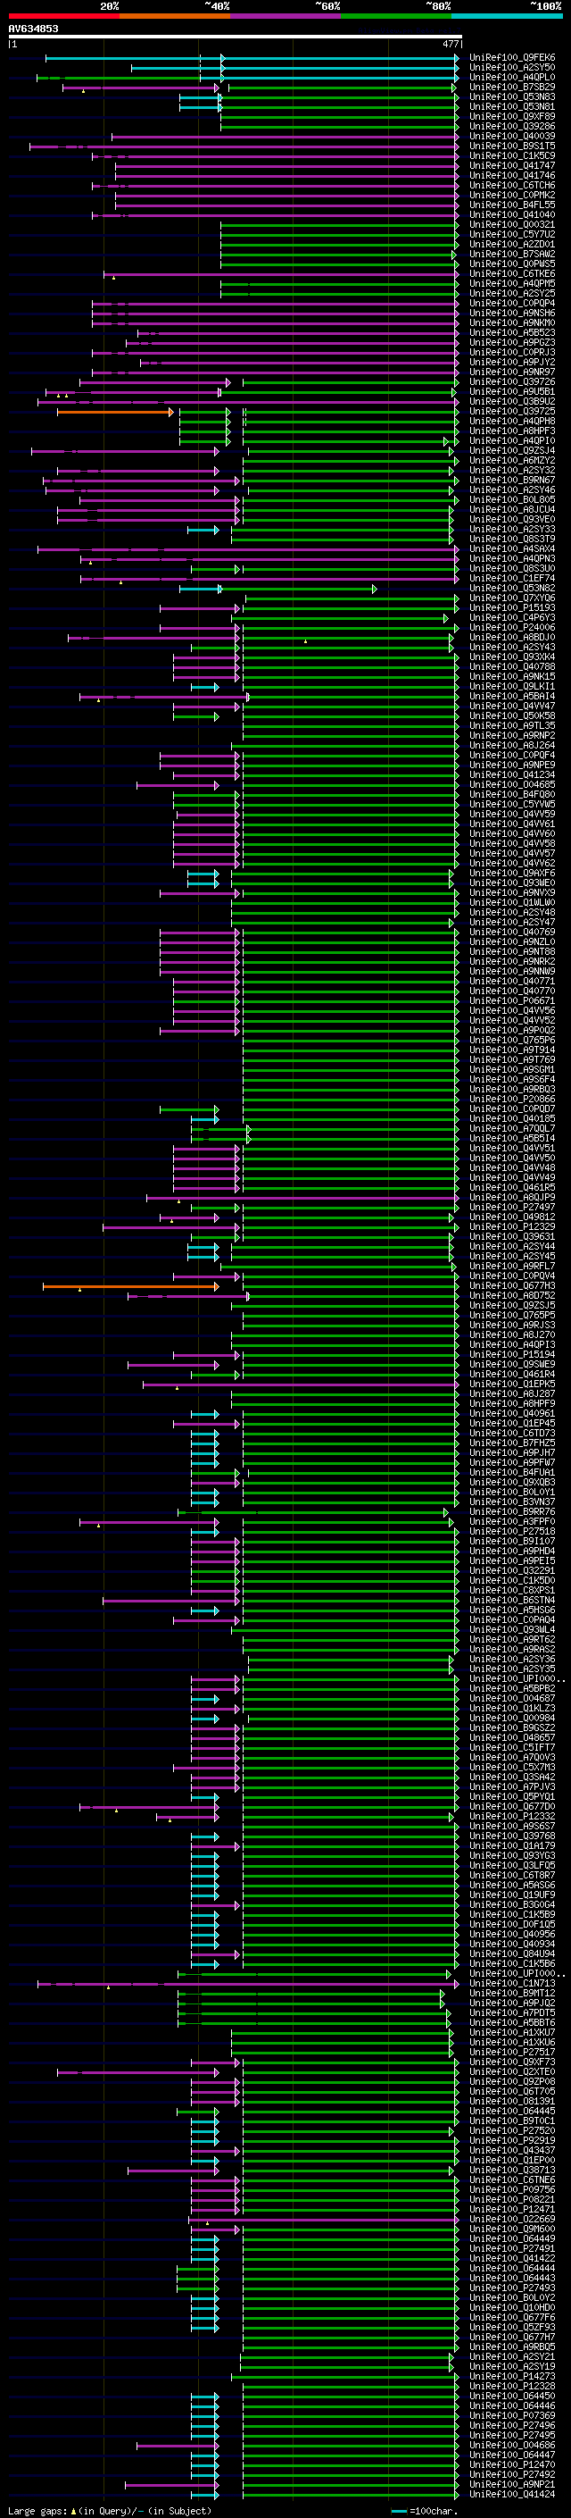Select hit label UniRef100_Q41234
The height and width of the screenshot is (2518, 571).
512,775
